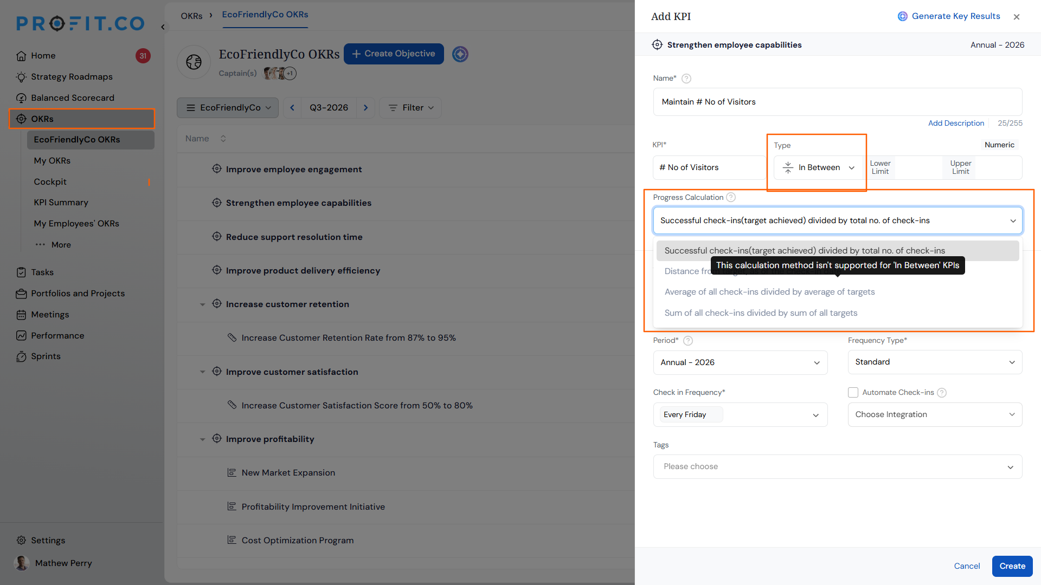1041x585 pixels.
Task: Open the Home notifications badge showing 31
Action: pos(143,56)
